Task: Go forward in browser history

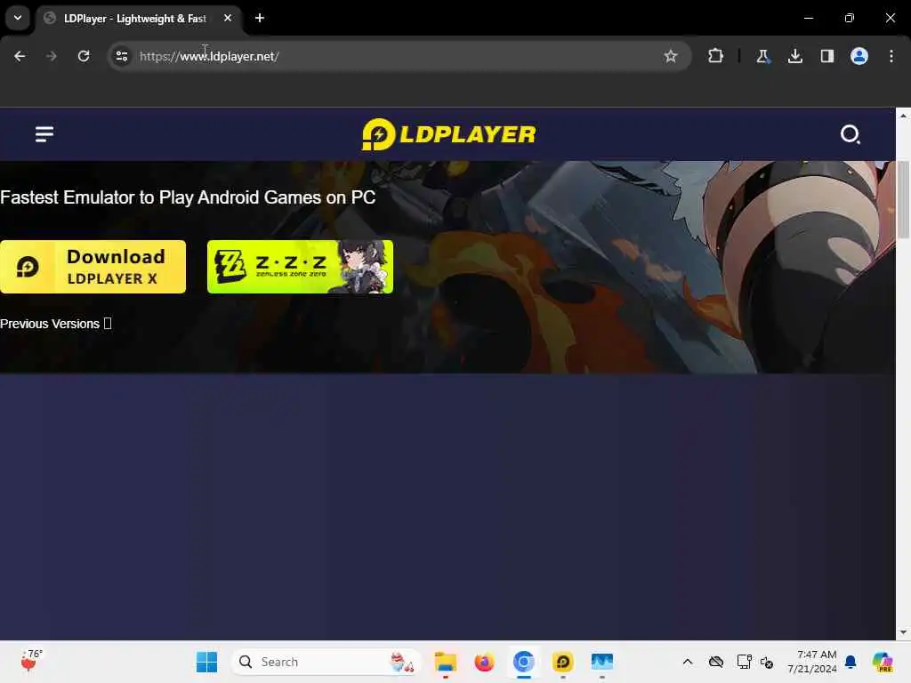Action: pyautogui.click(x=51, y=56)
